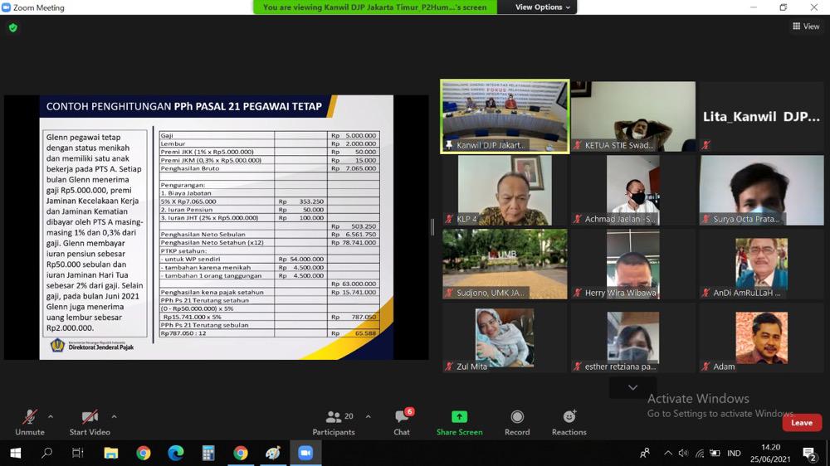Expand audio options arrow beside Unmute
Screen dimensions: 830x466
51,417
